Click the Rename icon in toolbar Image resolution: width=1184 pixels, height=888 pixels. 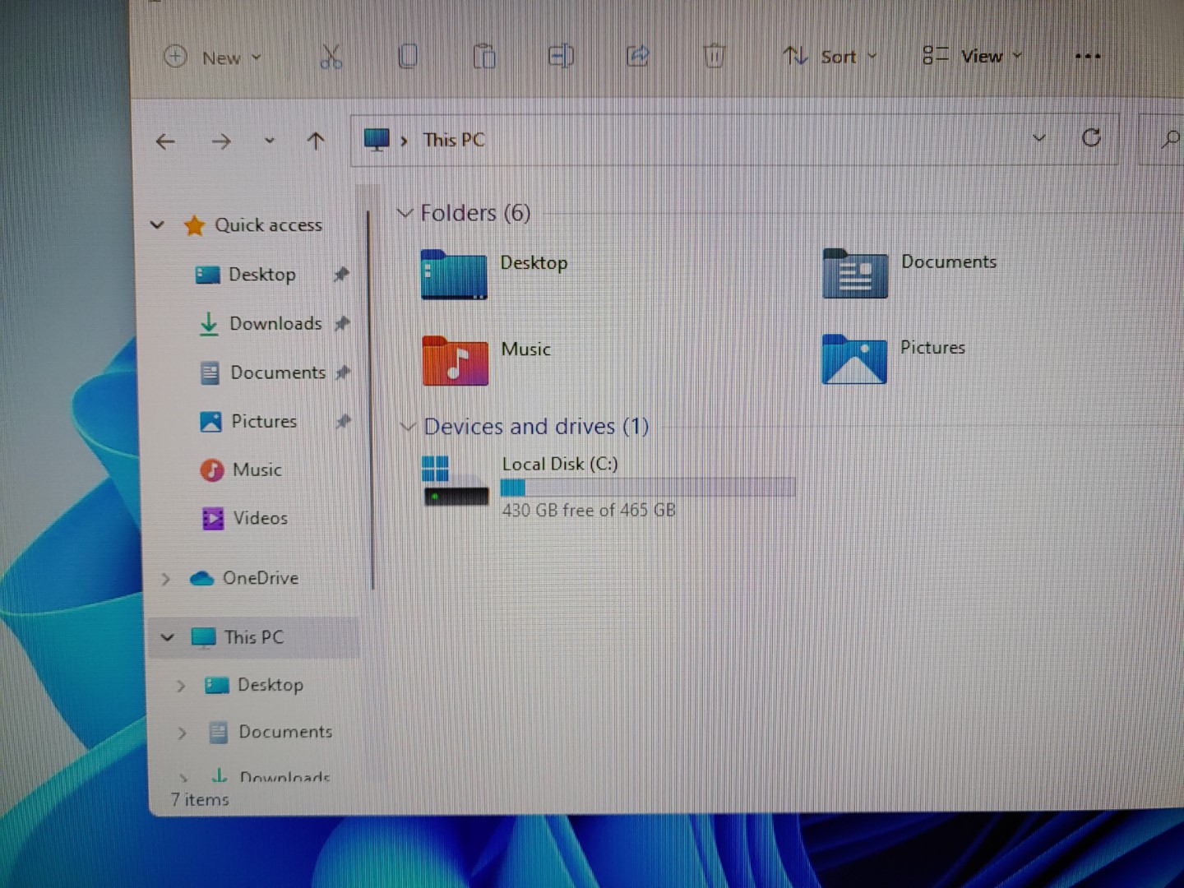[561, 57]
